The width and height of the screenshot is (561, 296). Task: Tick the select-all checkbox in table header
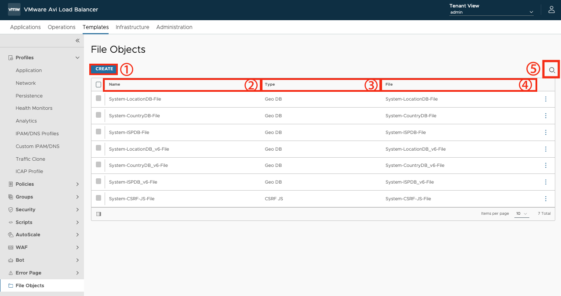(98, 84)
